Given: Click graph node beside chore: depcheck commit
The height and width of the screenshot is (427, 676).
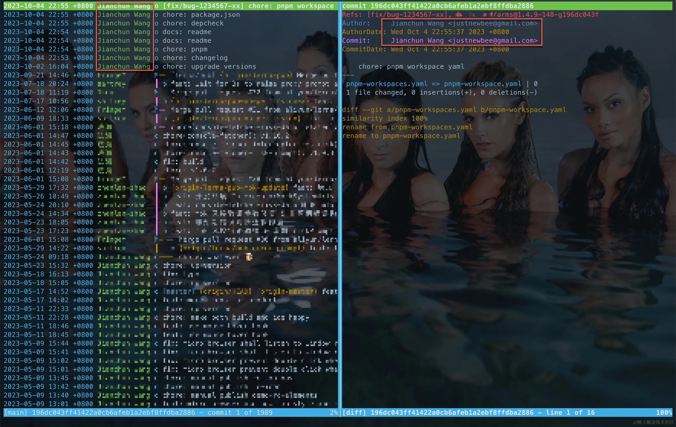Looking at the screenshot, I should click(x=156, y=23).
